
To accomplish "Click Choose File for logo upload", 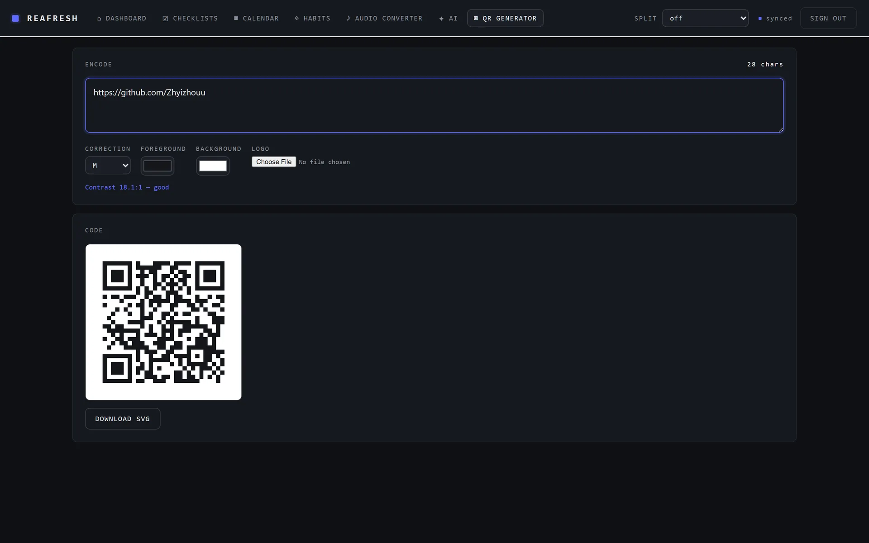I will click(274, 162).
